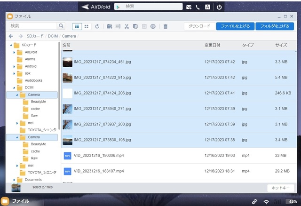This screenshot has height=206, width=301.
Task: Expand the Android folder in tree
Action: pos(14,66)
